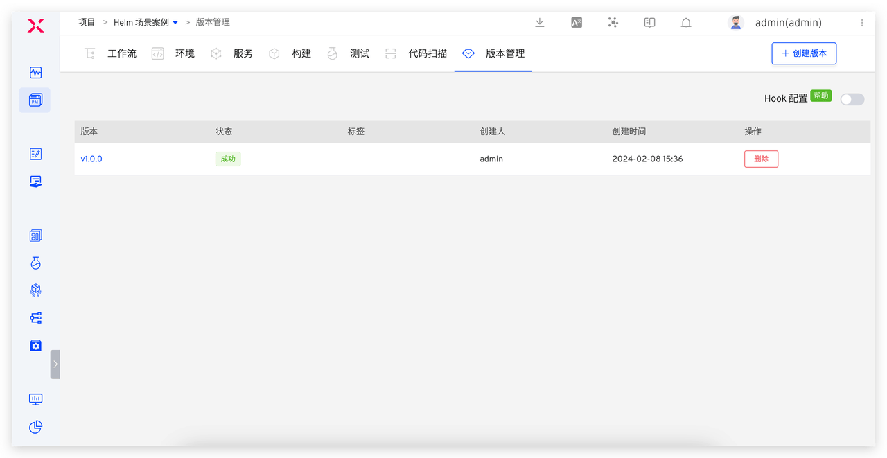
Task: Switch language using the translate icon
Action: point(576,23)
